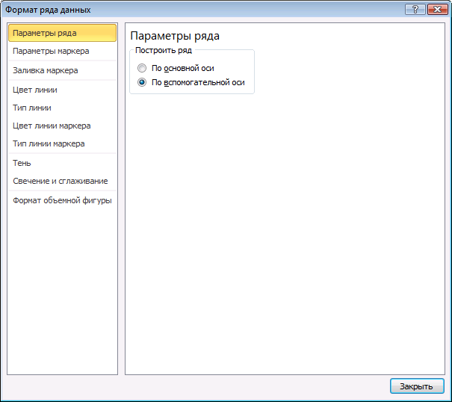This screenshot has height=402, width=452.
Task: Switch to Заливка маркера settings
Action: (62, 70)
